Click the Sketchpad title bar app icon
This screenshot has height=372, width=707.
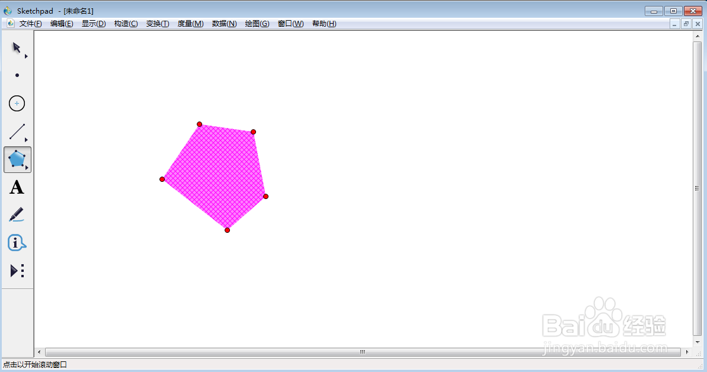[x=8, y=11]
